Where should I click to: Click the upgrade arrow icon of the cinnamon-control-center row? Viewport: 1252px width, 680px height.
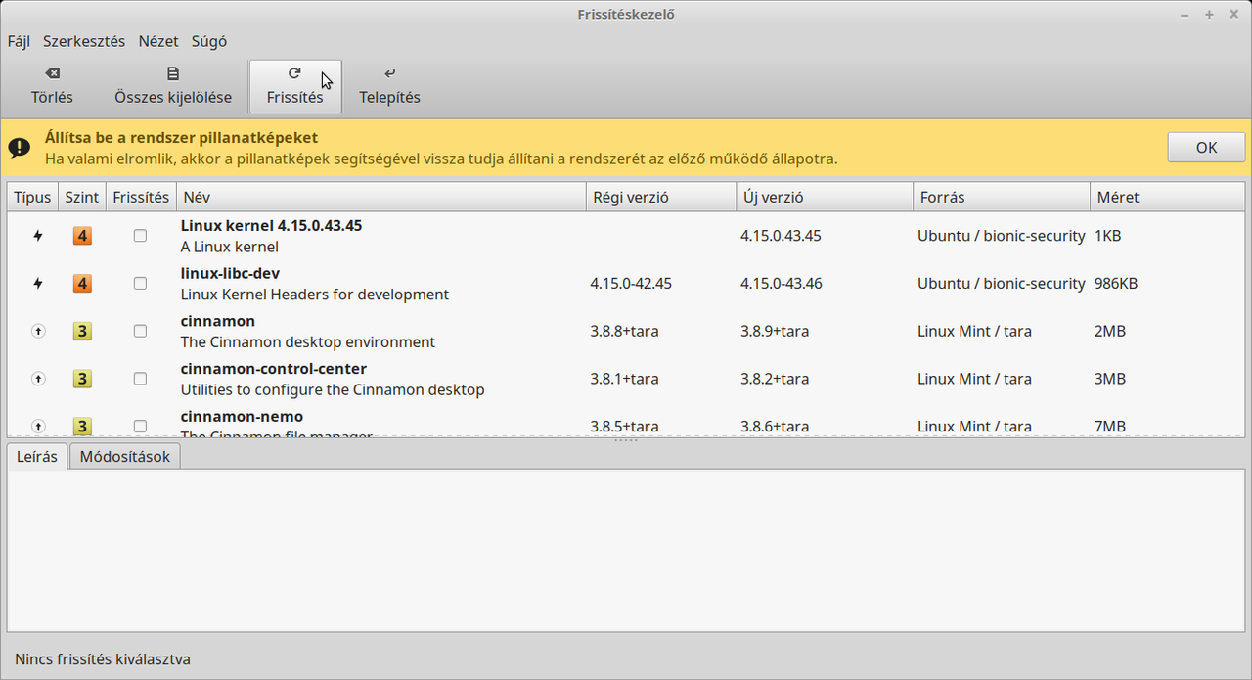[38, 379]
